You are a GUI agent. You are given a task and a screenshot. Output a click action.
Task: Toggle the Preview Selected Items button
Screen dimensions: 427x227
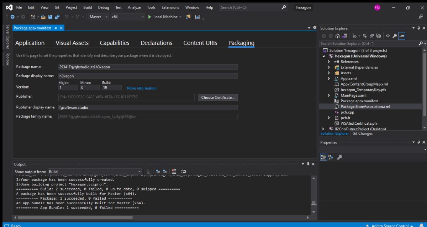coord(401,36)
